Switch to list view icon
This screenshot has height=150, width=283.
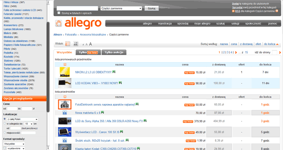coord(68,44)
